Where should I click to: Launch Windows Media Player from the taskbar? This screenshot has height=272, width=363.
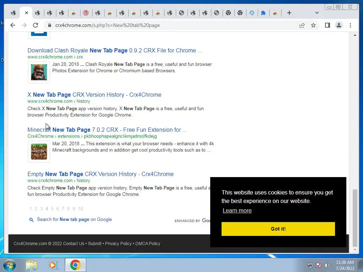53,265
